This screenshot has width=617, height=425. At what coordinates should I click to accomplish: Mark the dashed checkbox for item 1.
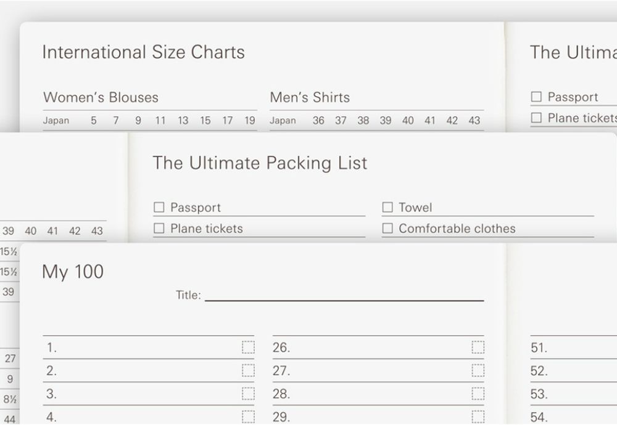point(248,347)
